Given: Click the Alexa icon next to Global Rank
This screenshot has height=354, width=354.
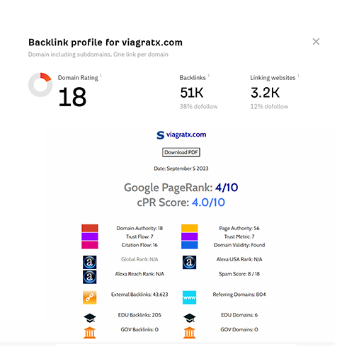Looking at the screenshot, I should (x=89, y=262).
